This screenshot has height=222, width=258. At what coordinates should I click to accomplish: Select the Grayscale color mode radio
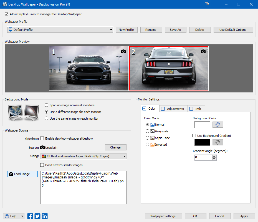(x=147, y=131)
